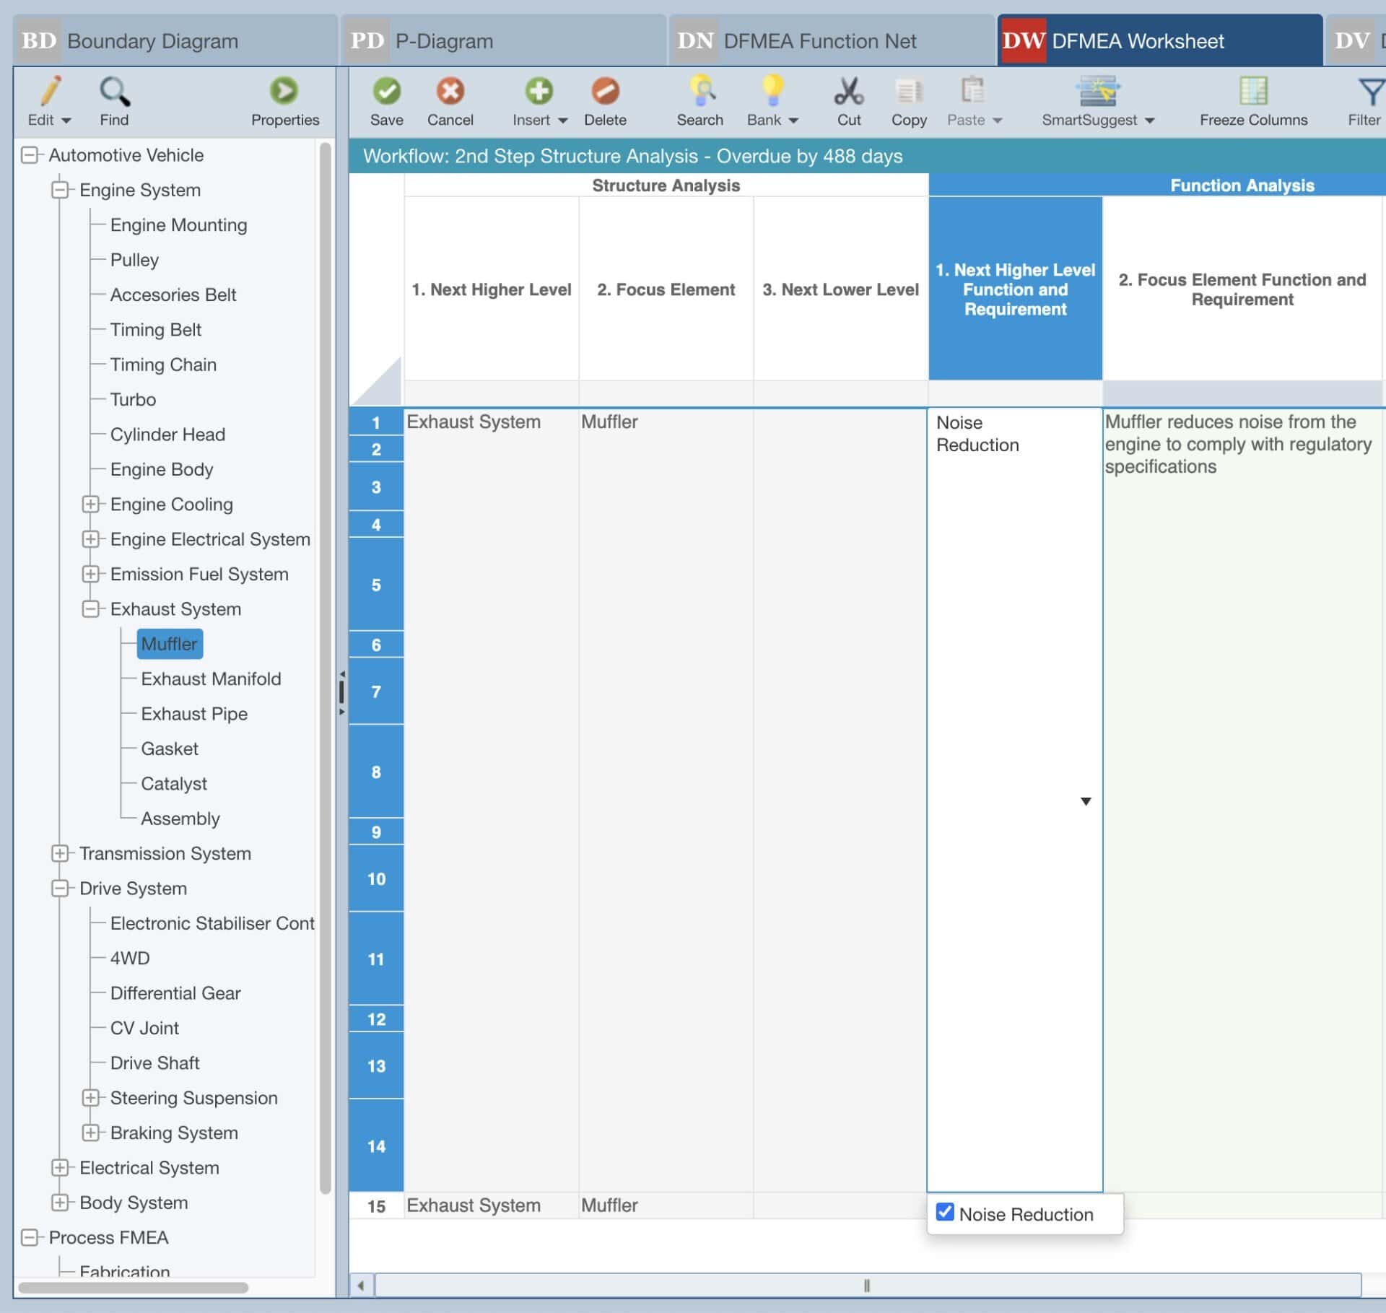Click Freeze Columns
Image resolution: width=1386 pixels, height=1313 pixels.
pos(1252,101)
